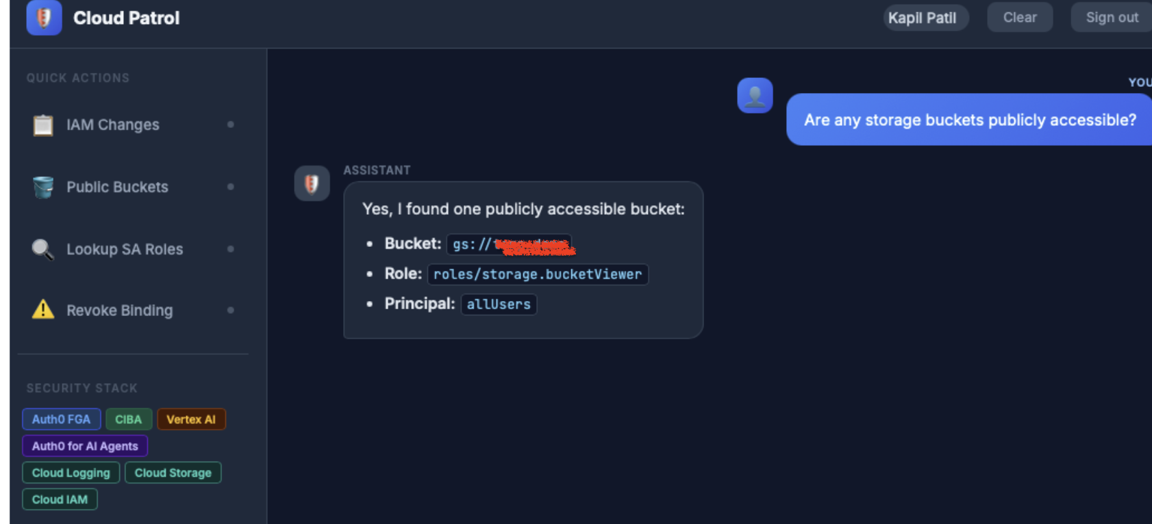Click the Auth0 for AI Agents badge
The width and height of the screenshot is (1152, 524).
tap(85, 446)
